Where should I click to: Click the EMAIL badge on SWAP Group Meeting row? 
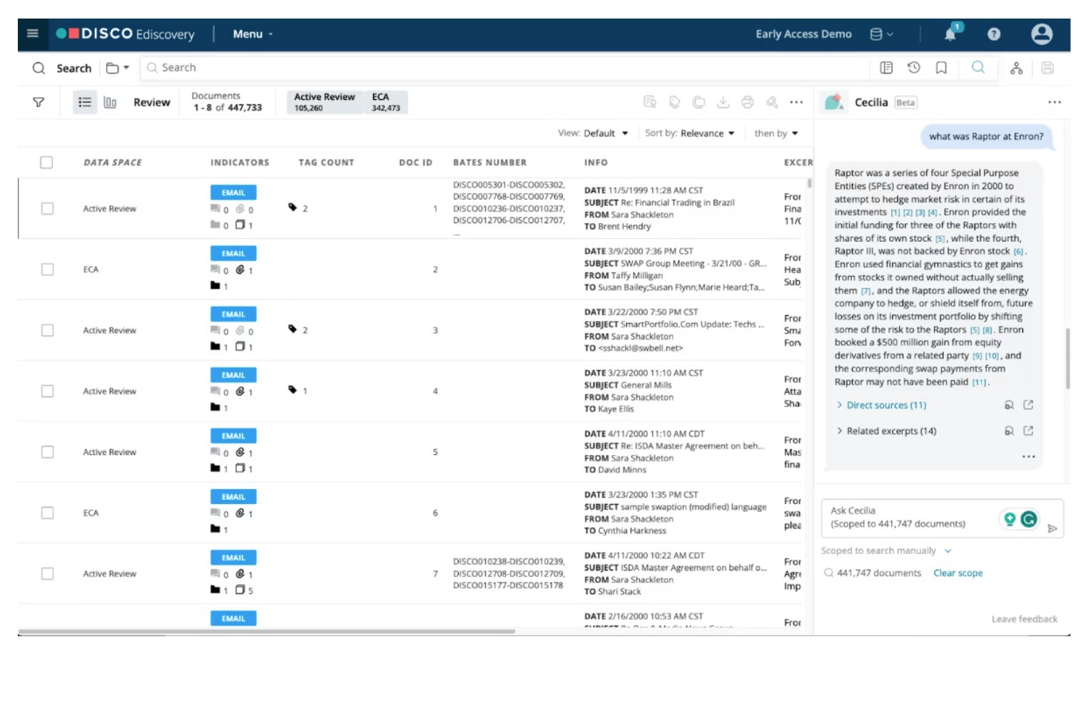click(x=233, y=253)
